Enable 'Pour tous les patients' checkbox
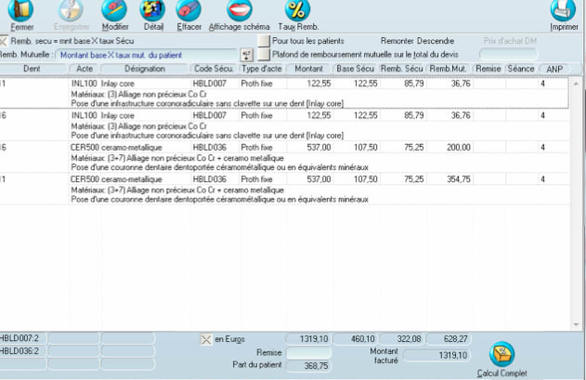Image resolution: width=586 pixels, height=380 pixels. [265, 42]
